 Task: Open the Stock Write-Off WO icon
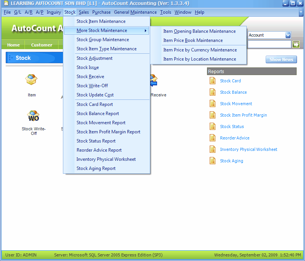coord(33,116)
